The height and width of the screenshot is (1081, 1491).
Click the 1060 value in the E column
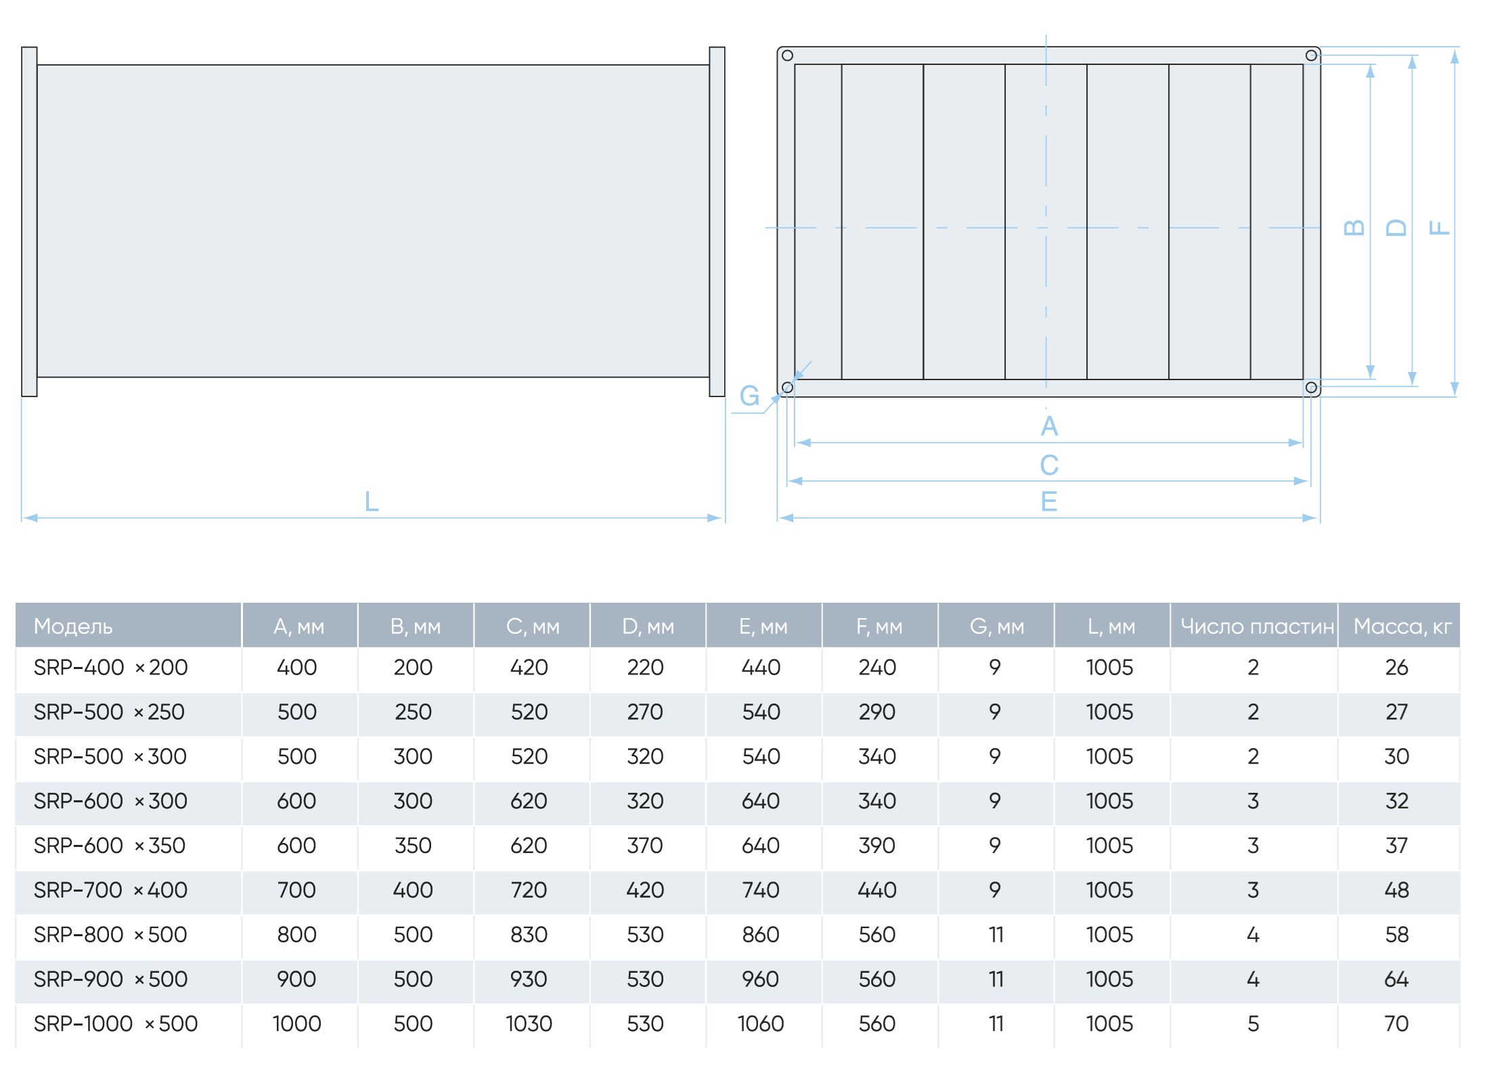pos(761,1024)
